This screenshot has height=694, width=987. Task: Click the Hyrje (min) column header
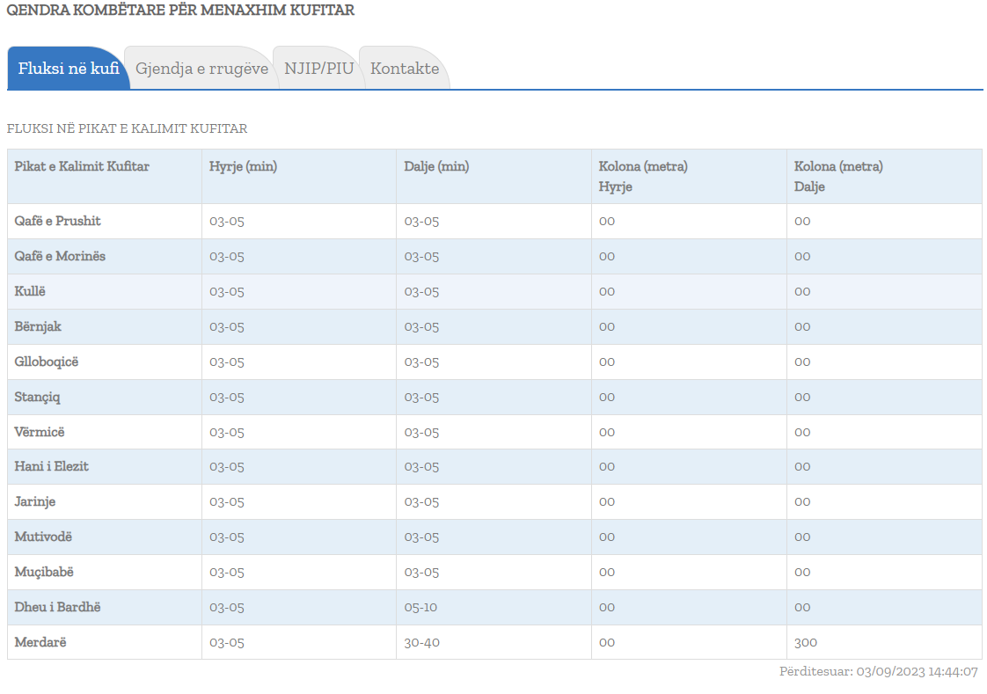point(243,166)
